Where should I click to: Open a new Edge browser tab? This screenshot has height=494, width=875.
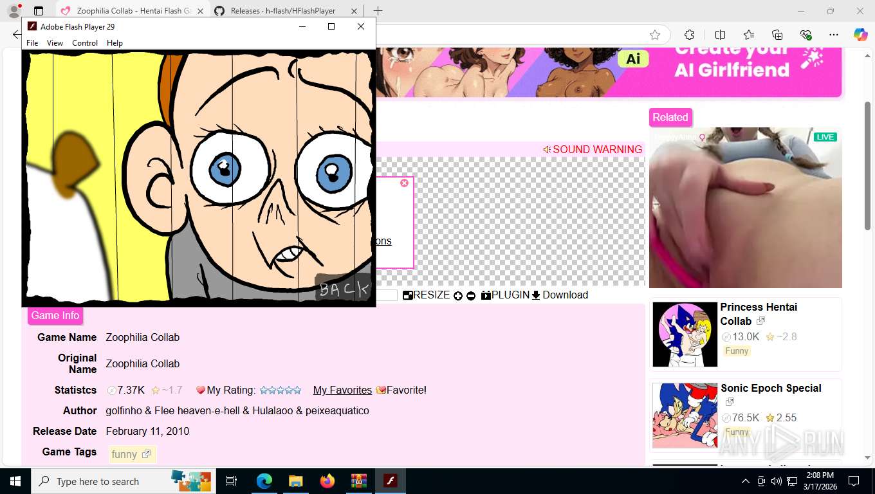378,11
